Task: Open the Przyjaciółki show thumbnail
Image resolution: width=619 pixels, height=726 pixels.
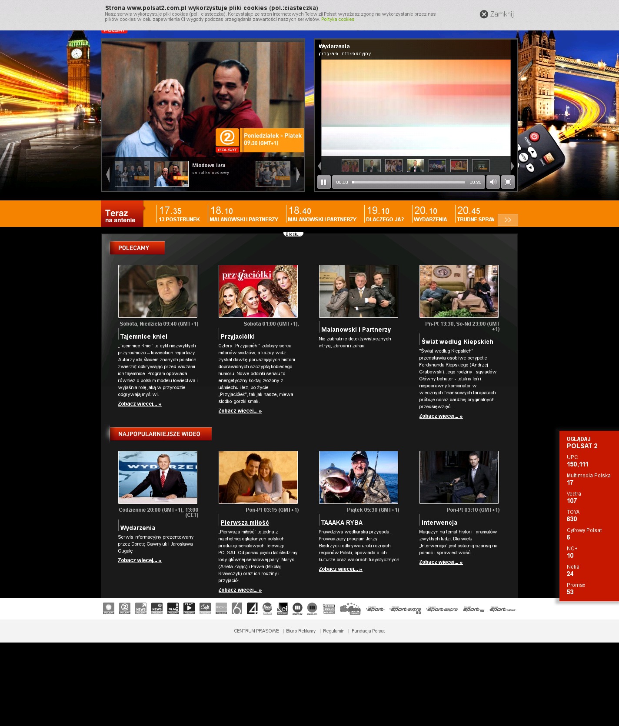Action: 258,291
